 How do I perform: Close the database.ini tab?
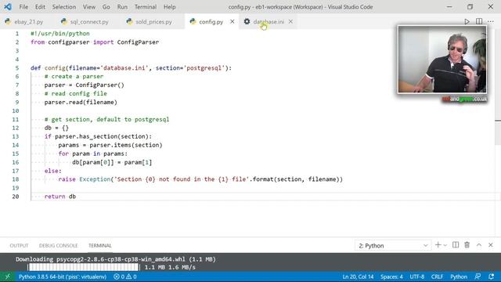click(290, 21)
